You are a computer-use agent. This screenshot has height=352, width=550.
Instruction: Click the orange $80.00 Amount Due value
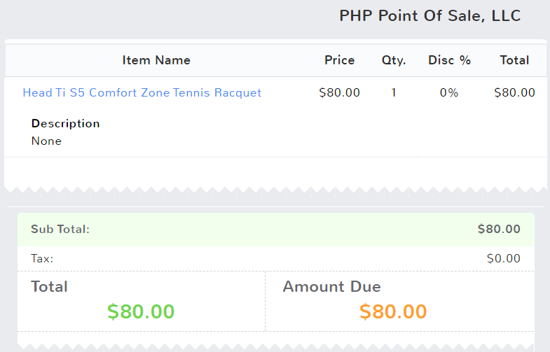pyautogui.click(x=393, y=311)
